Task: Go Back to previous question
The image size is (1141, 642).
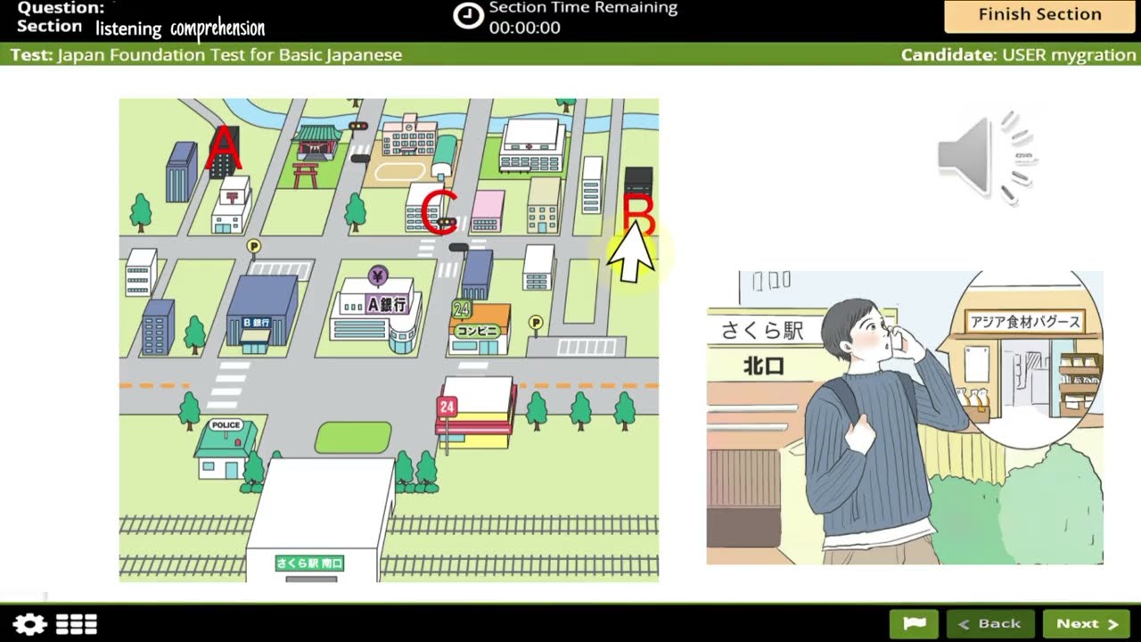Action: tap(990, 624)
